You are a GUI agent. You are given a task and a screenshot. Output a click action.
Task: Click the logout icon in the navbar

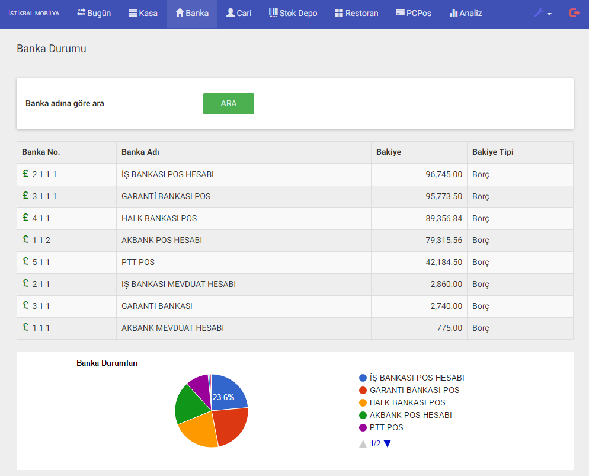coord(574,13)
